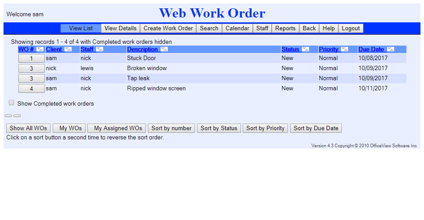Open the filter icon next to Staff
This screenshot has width=424, height=220.
(x=100, y=50)
